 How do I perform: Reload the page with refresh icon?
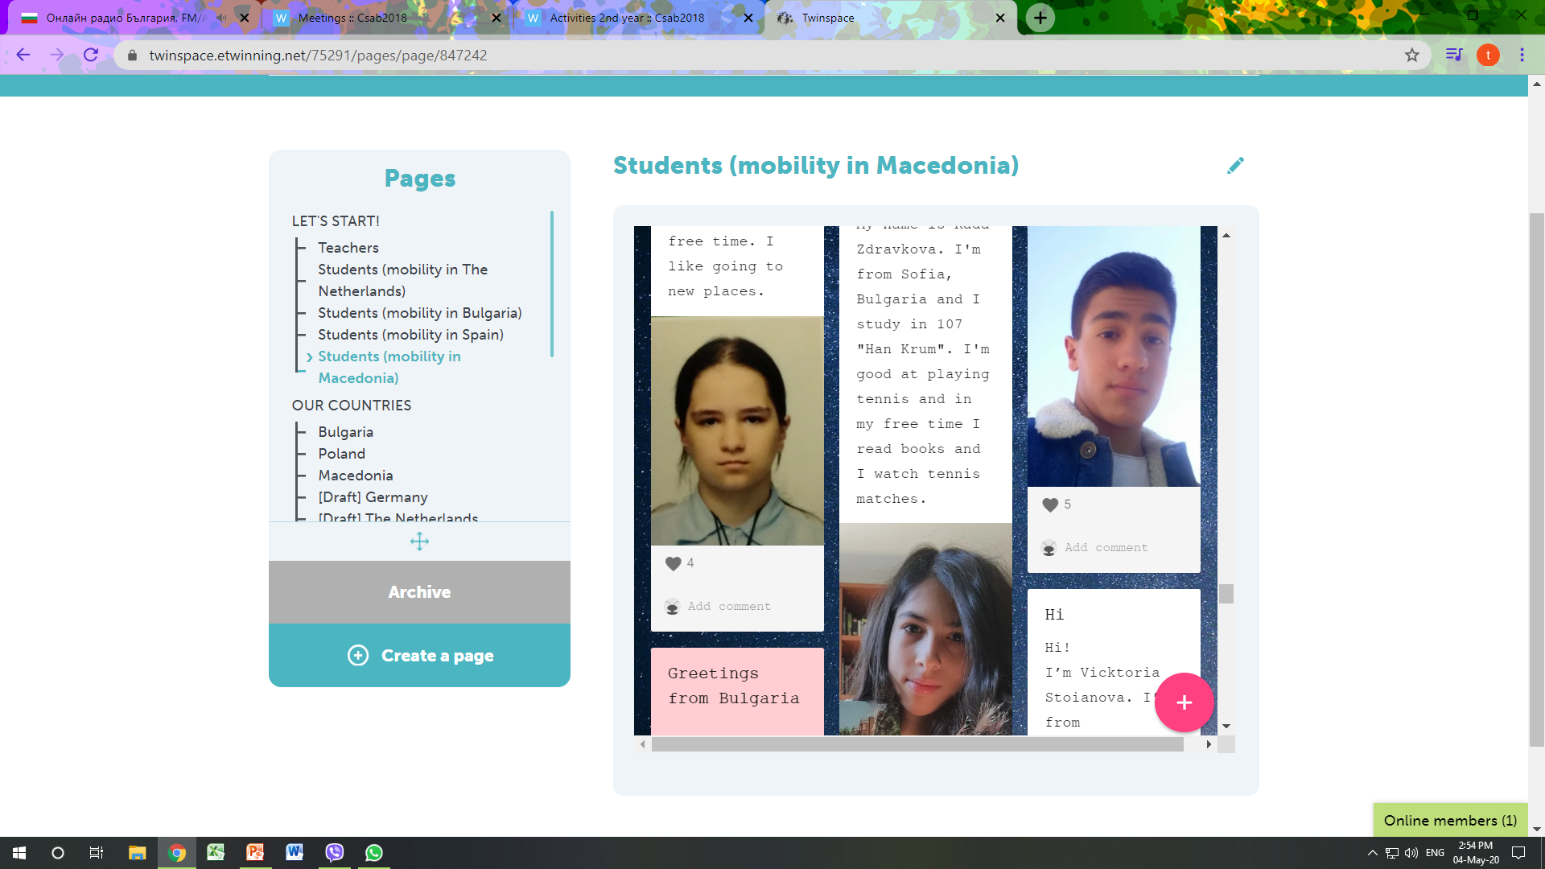(x=91, y=56)
